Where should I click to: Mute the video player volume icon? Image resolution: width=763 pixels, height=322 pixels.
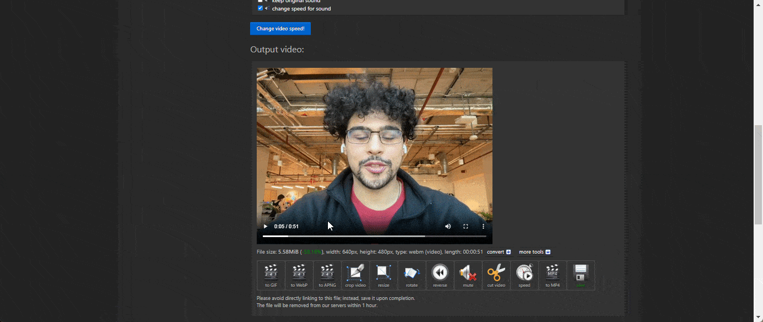(448, 227)
